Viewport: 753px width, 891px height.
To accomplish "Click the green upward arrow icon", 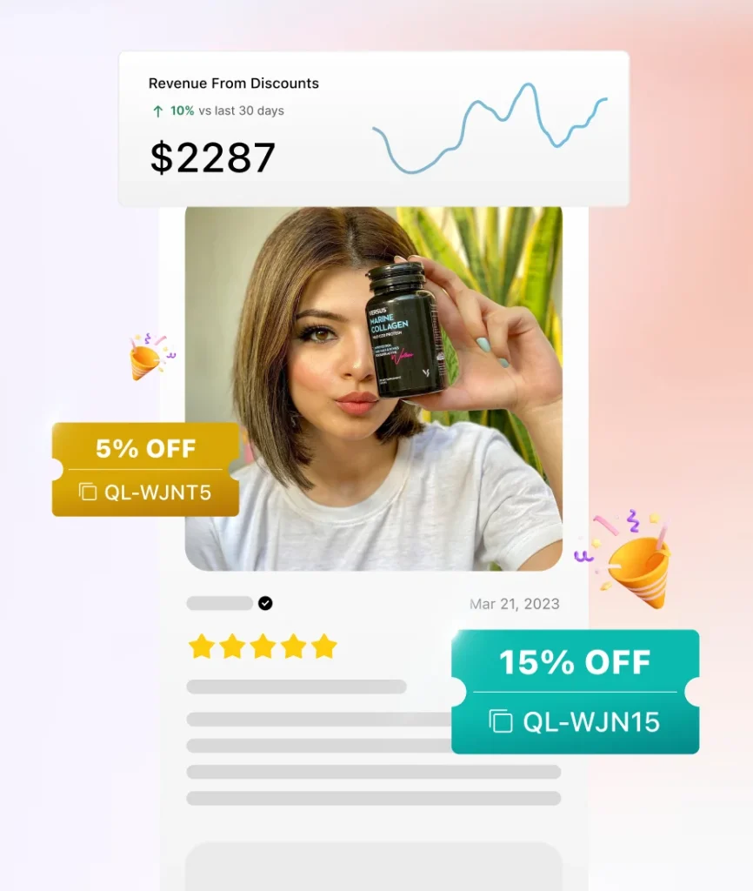I will 158,111.
